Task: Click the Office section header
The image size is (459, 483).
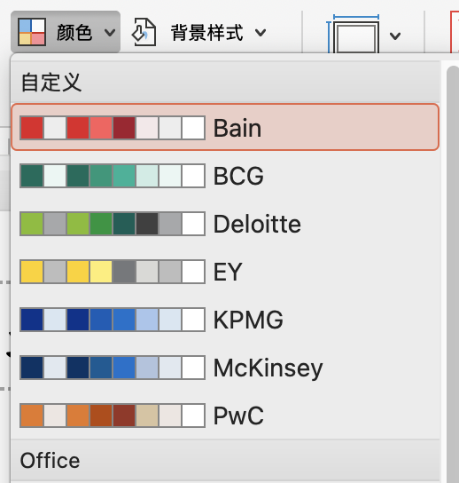Action: pyautogui.click(x=225, y=460)
